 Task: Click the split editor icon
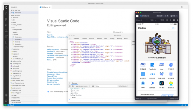pyautogui.click(x=181, y=7)
